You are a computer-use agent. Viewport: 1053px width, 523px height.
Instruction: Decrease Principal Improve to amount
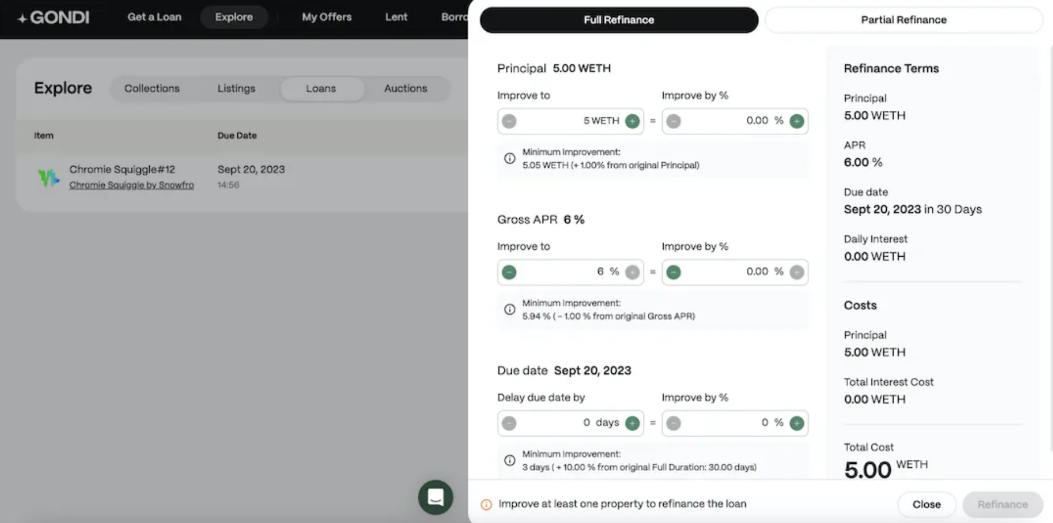tap(509, 121)
